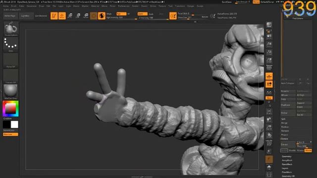Click the Zoom3D view icon

point(269,128)
